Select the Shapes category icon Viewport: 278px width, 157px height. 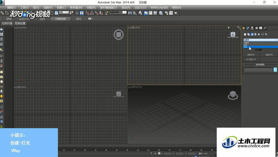[x=249, y=34]
